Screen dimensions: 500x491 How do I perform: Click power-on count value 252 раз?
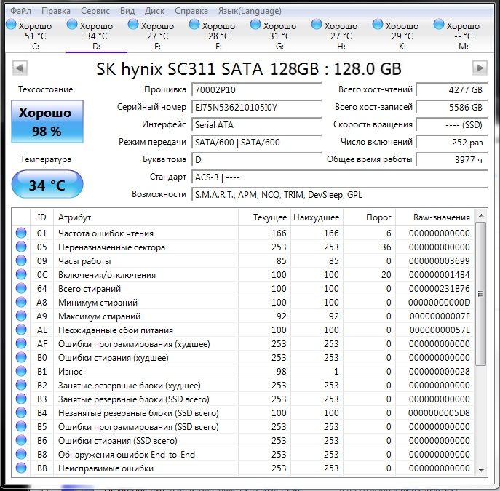[x=452, y=142]
